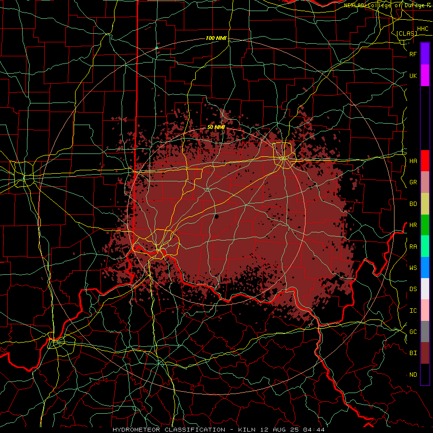Click the "HA" legend label
433x433 pixels.
click(x=413, y=161)
